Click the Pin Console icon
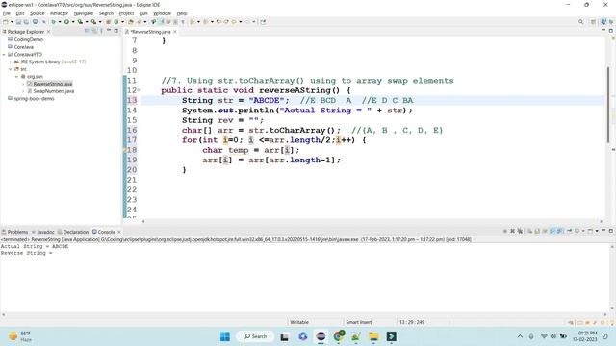Image resolution: width=616 pixels, height=346 pixels. click(569, 231)
